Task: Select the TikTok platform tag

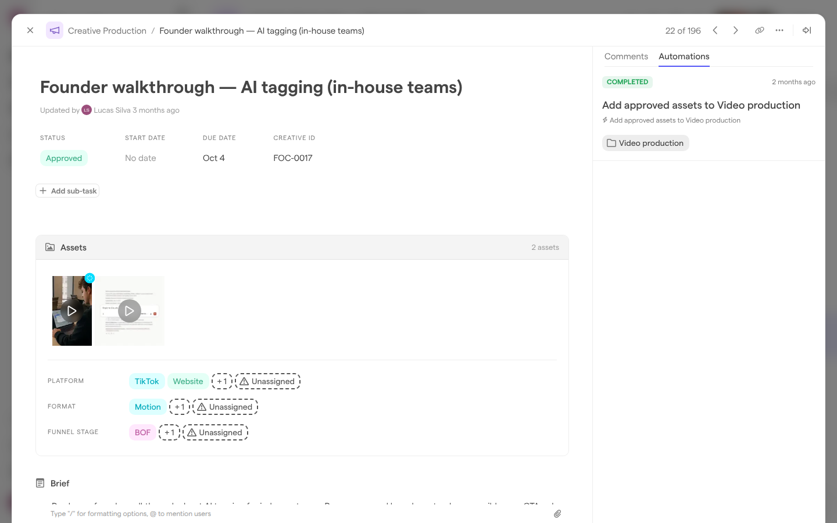Action: pos(146,381)
